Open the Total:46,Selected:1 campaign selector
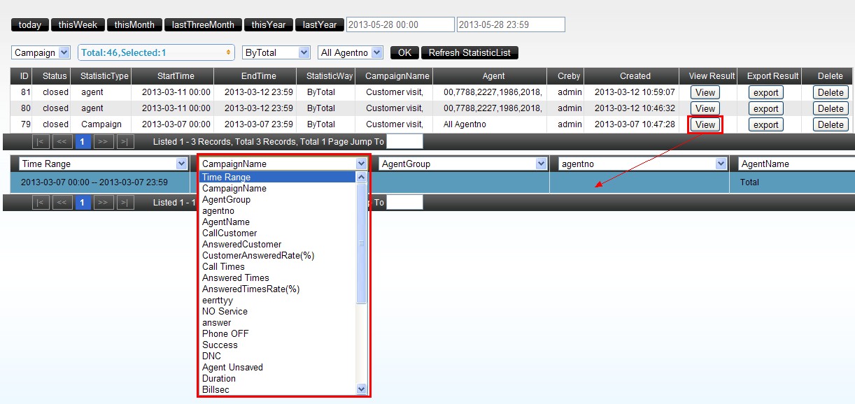 click(x=156, y=53)
